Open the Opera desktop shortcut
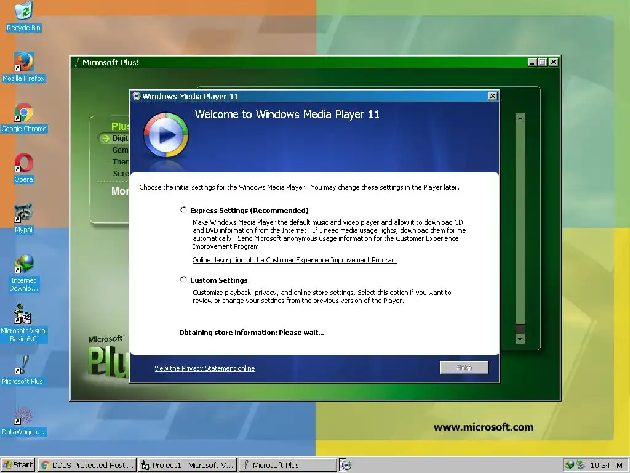 tap(23, 169)
